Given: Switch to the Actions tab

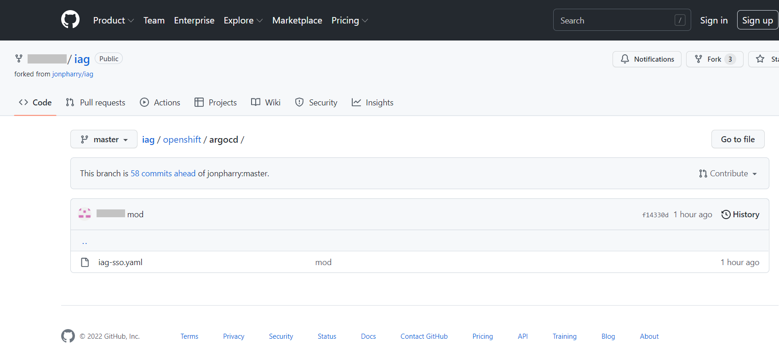Looking at the screenshot, I should pos(160,102).
